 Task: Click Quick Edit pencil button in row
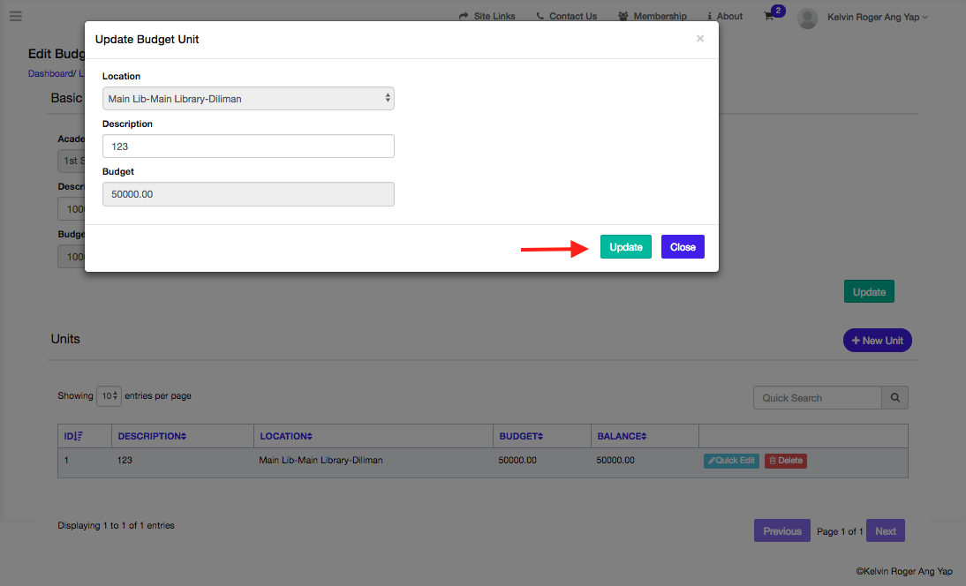731,461
